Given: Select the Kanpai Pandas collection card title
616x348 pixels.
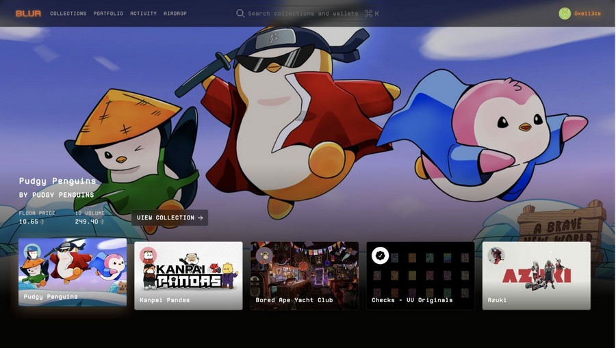Looking at the screenshot, I should [x=165, y=300].
